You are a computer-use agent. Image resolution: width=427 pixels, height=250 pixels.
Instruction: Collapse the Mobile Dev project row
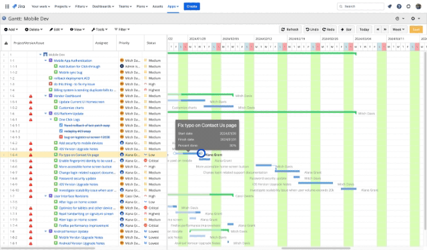(41, 55)
